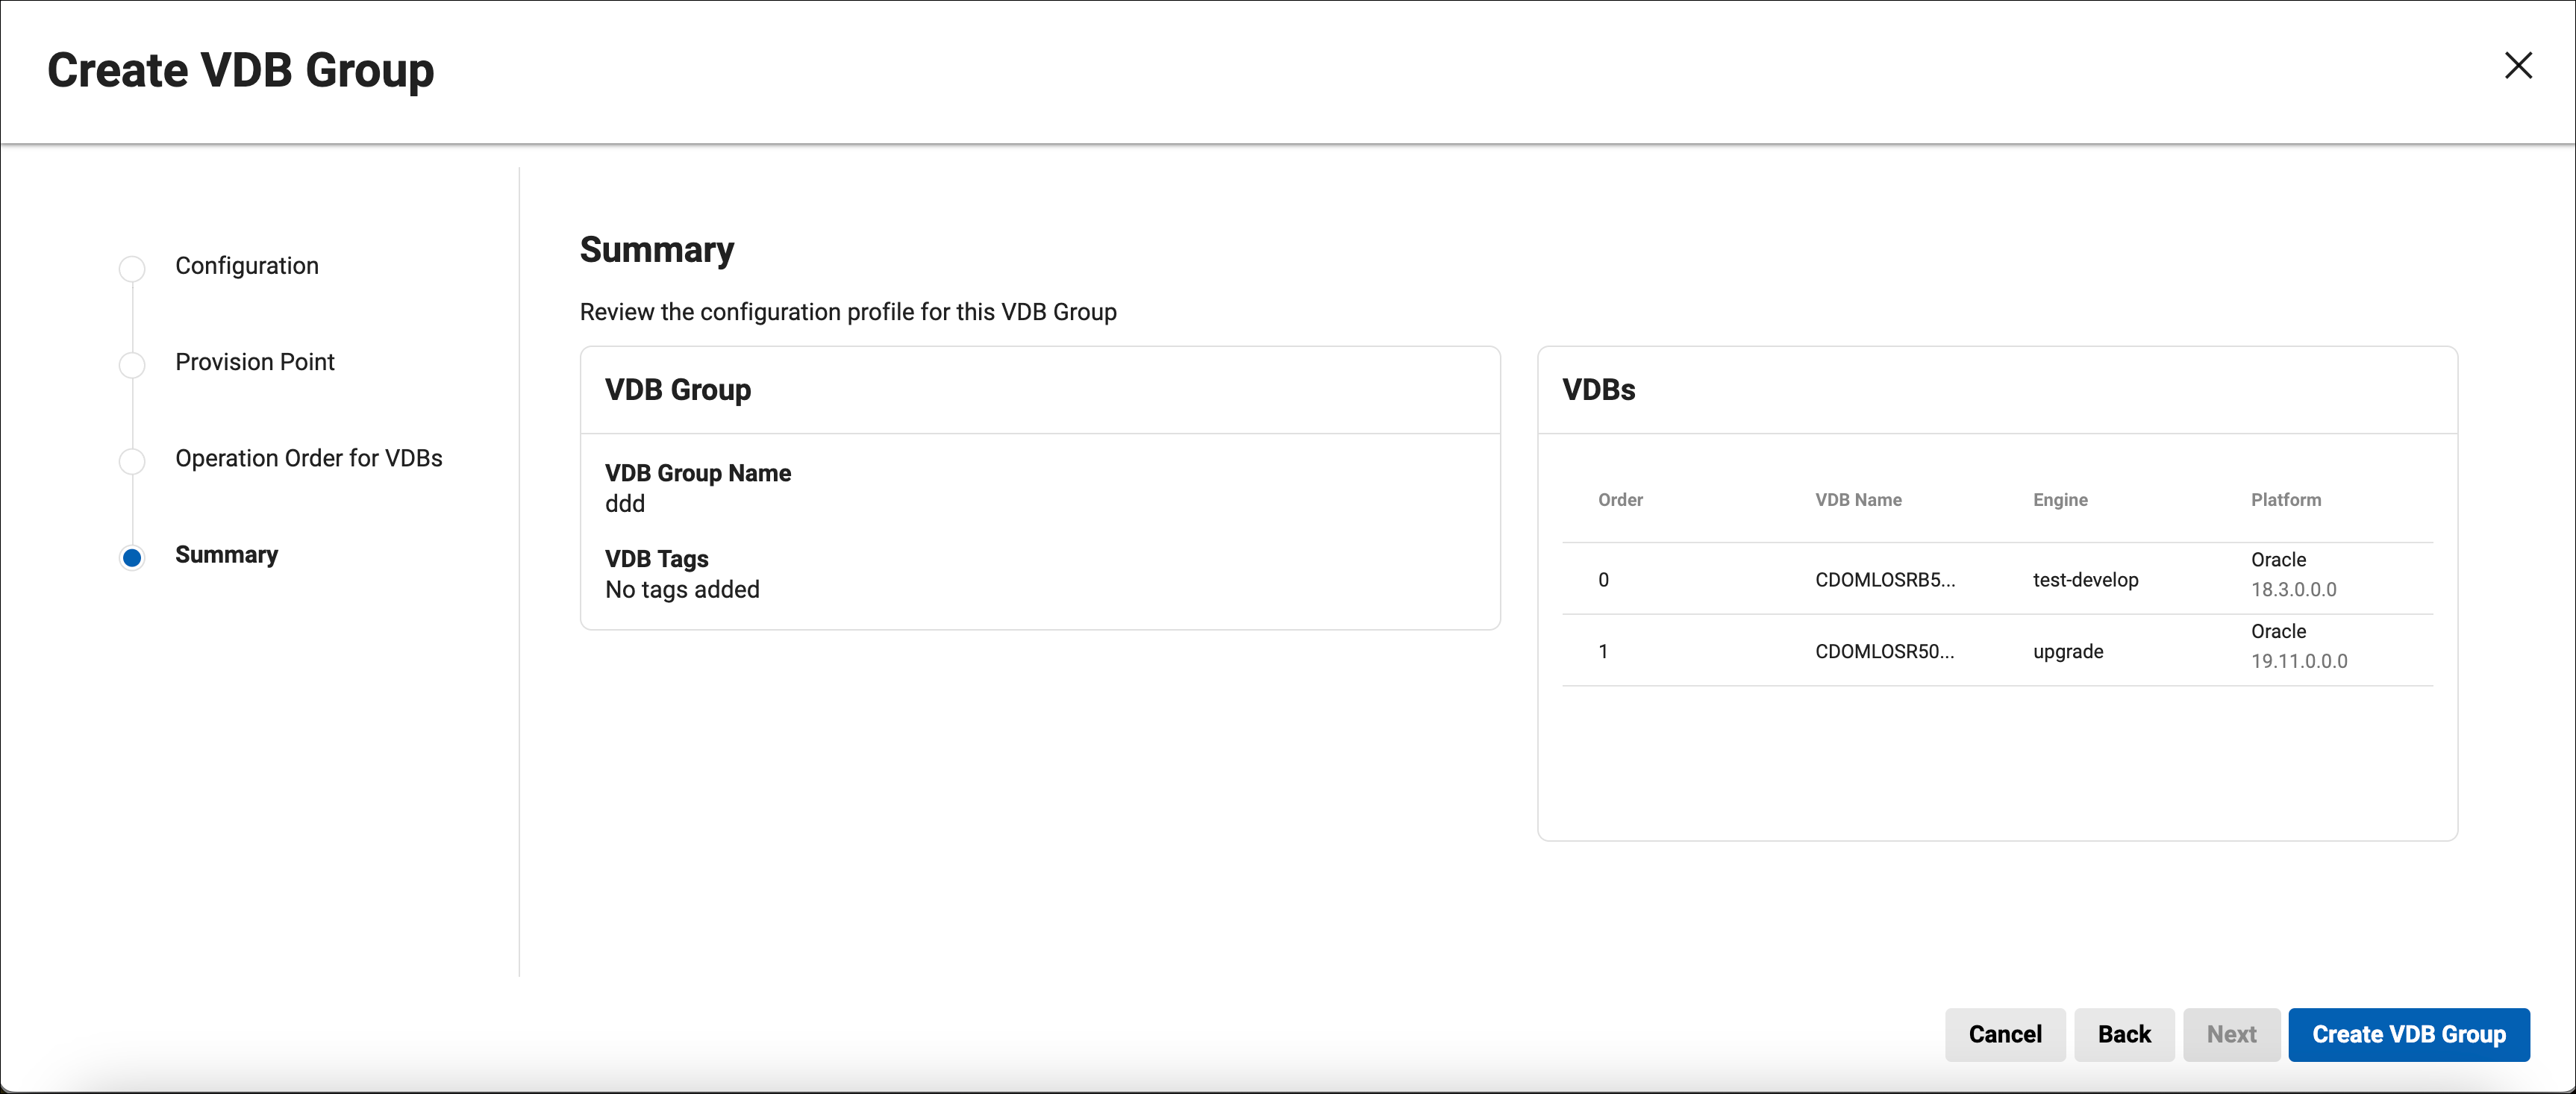Click the Provision Point step circle
This screenshot has width=2576, height=1094.
132,364
